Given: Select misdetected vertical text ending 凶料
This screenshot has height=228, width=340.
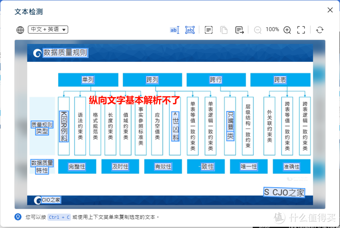Looking at the screenshot, I should coord(175,126).
